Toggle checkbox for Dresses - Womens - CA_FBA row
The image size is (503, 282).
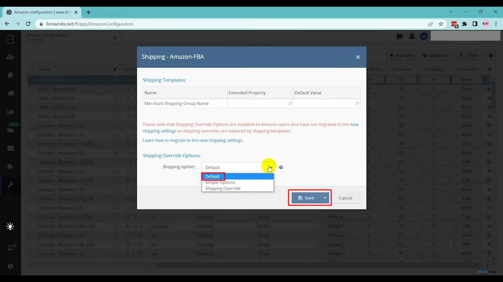489,144
